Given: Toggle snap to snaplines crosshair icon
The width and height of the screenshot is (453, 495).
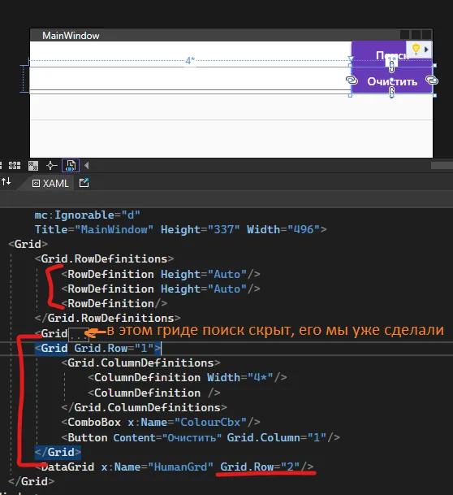Looking at the screenshot, I should [x=51, y=166].
